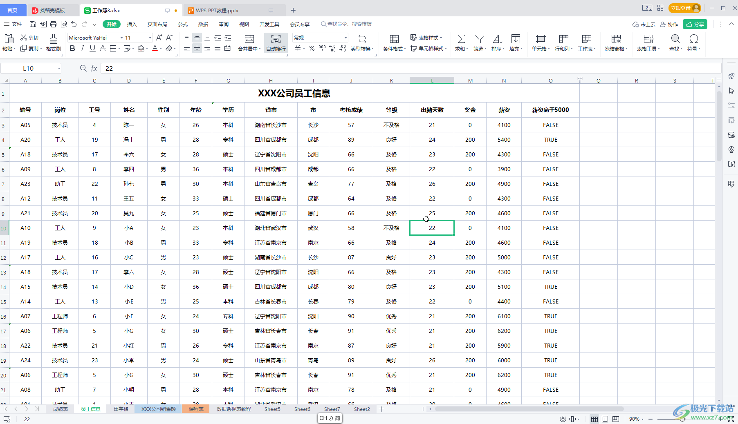
Task: Toggle italic formatting
Action: pos(83,49)
